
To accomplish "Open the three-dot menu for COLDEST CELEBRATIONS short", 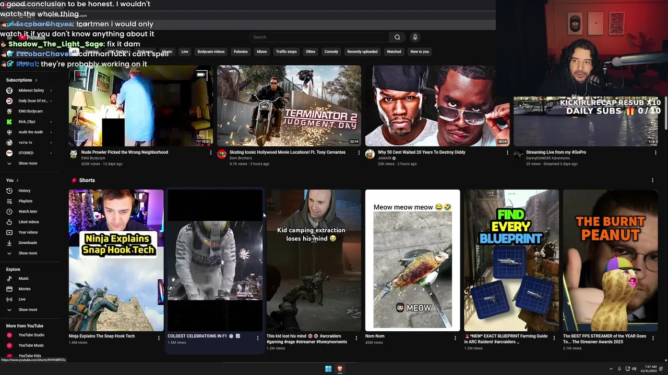I will coord(257,338).
